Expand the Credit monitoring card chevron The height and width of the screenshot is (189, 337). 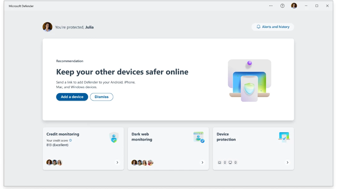click(117, 162)
